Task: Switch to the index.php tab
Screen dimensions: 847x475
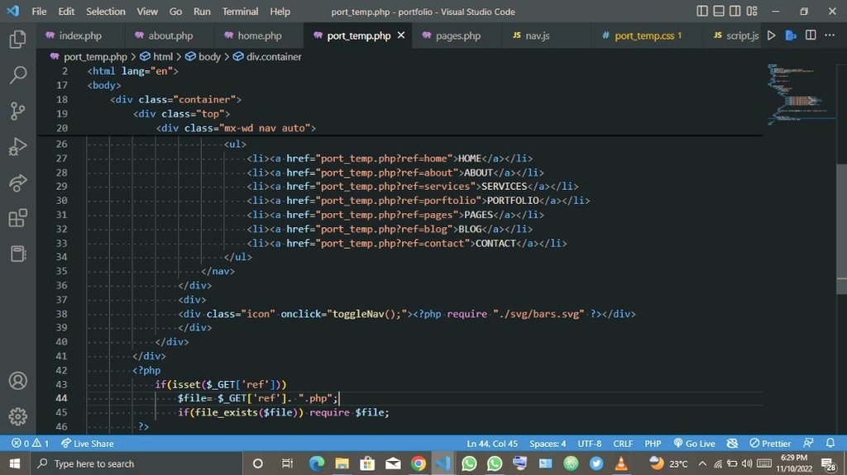Action: (x=80, y=36)
